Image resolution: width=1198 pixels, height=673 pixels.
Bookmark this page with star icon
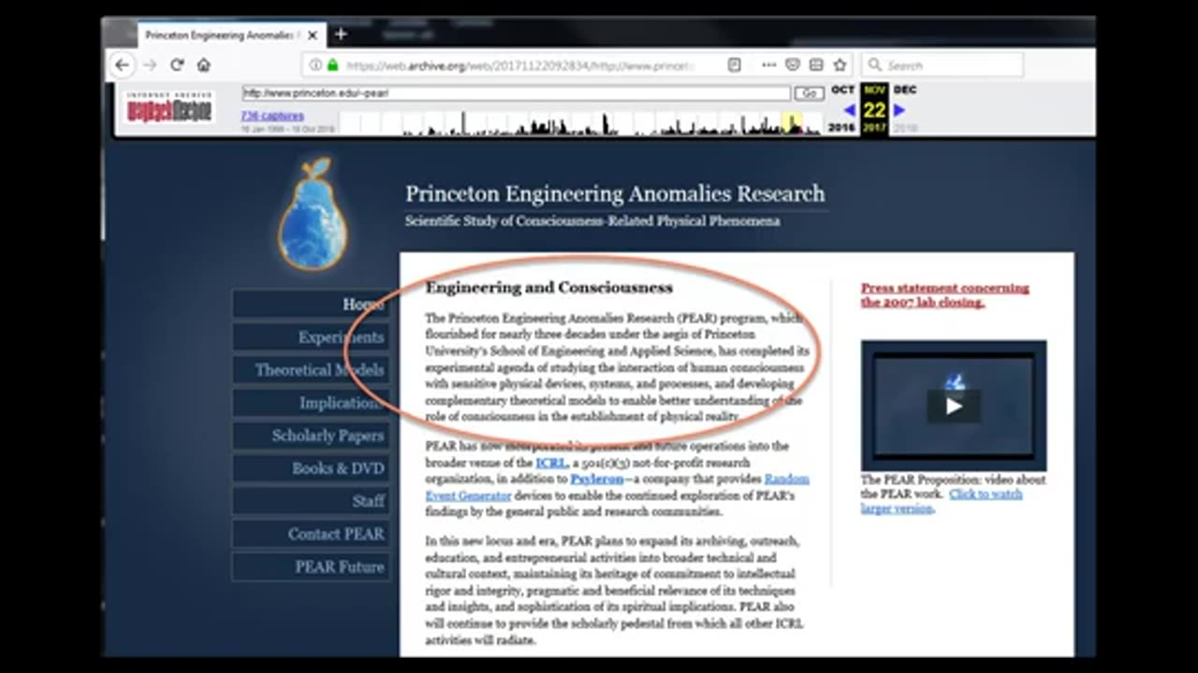coord(840,65)
